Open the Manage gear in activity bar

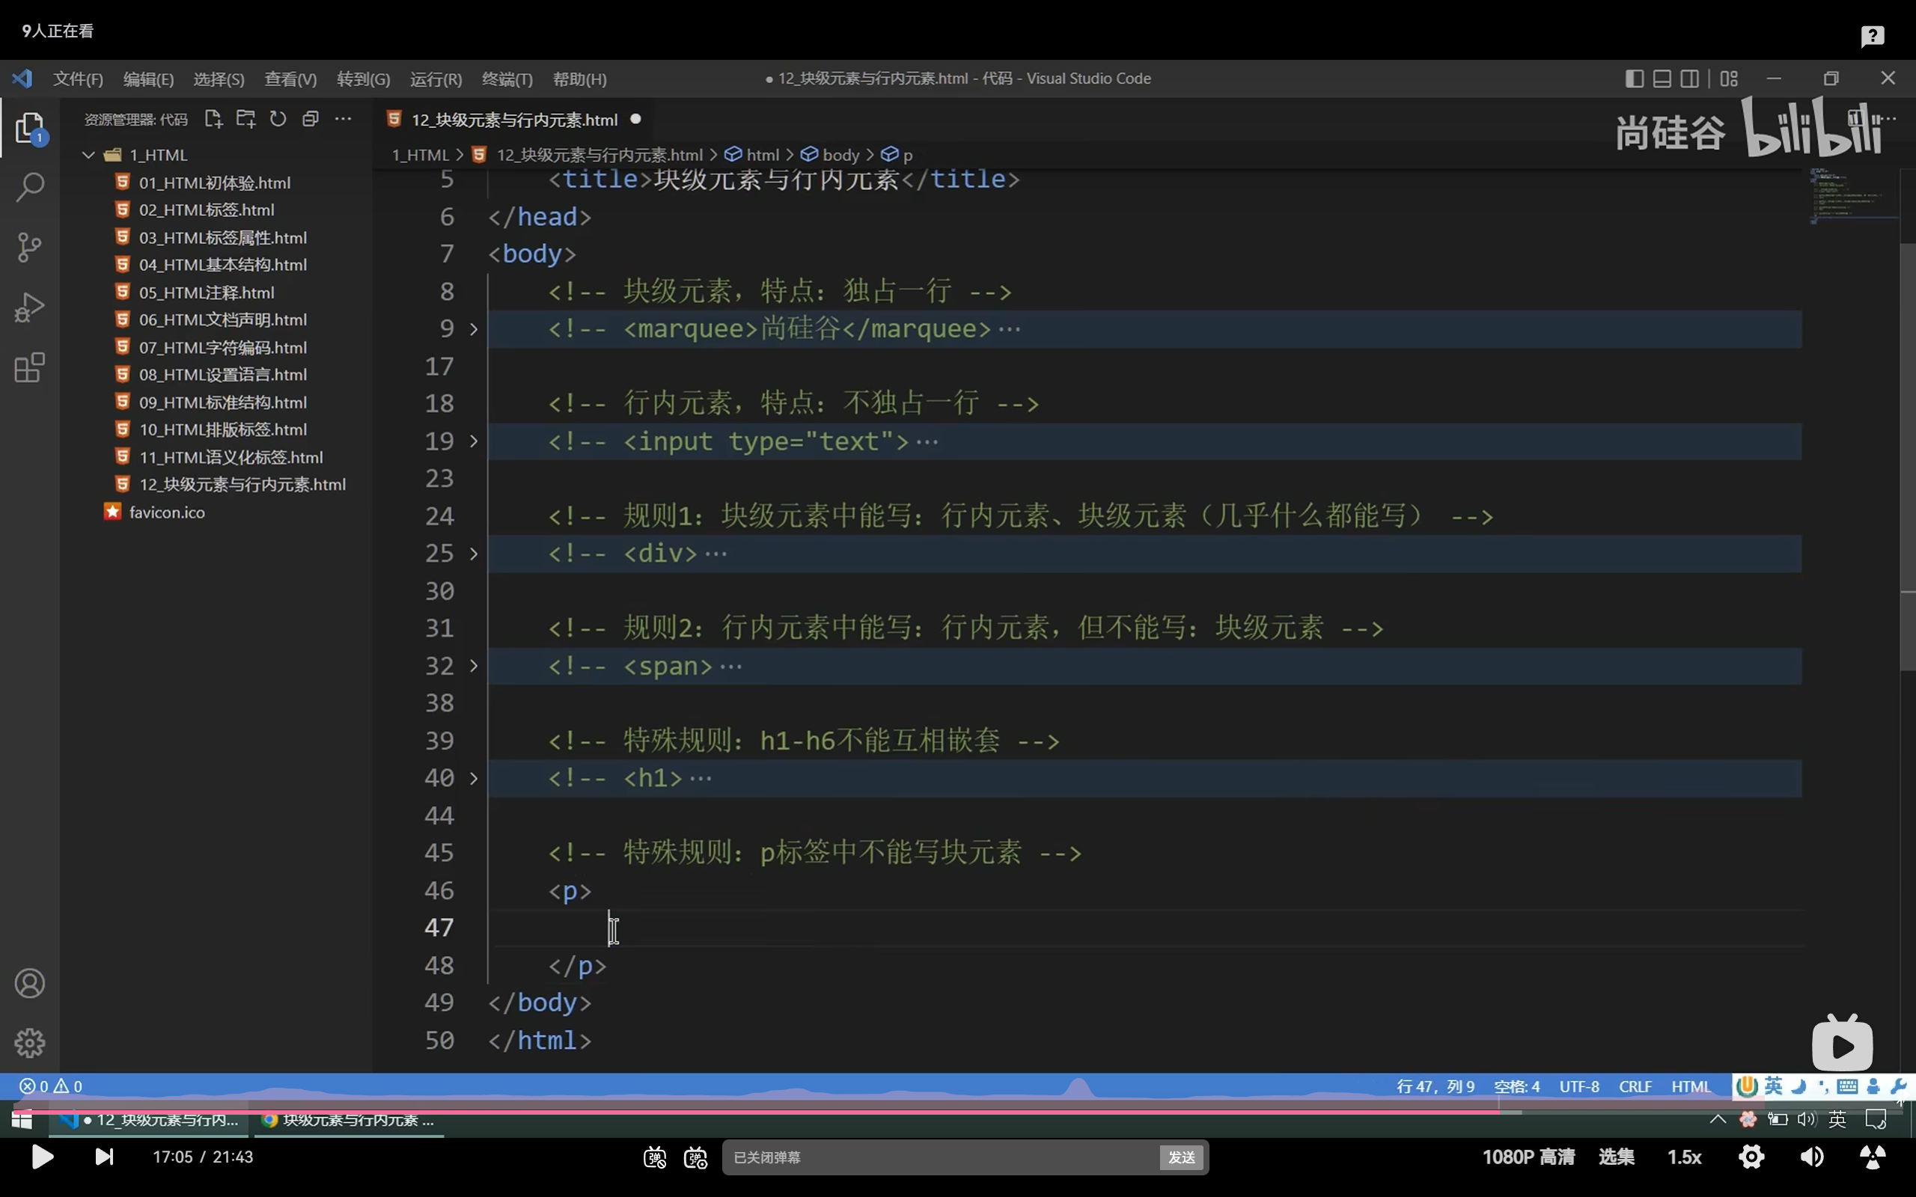pyautogui.click(x=29, y=1043)
